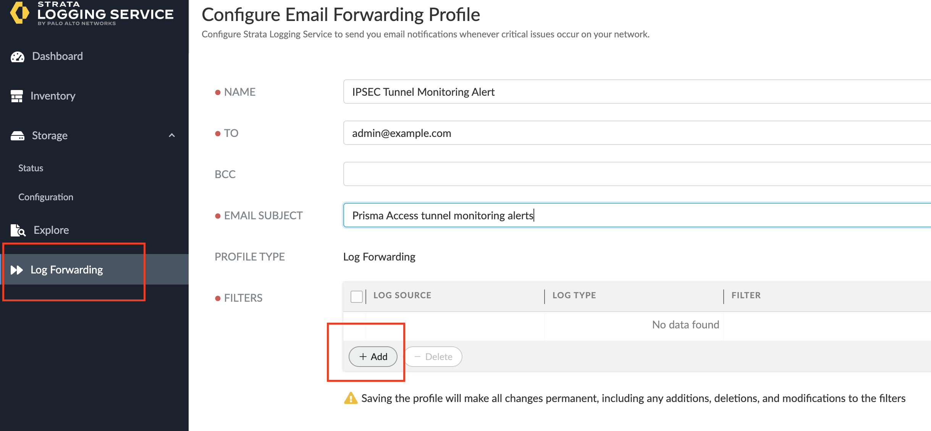The height and width of the screenshot is (431, 931).
Task: Click the minus icon inside the Delete button
Action: click(x=417, y=356)
